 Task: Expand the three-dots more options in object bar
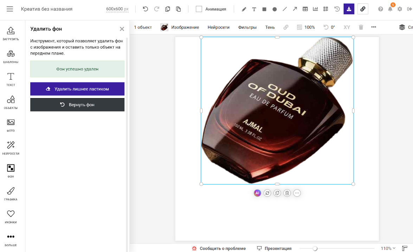374,27
